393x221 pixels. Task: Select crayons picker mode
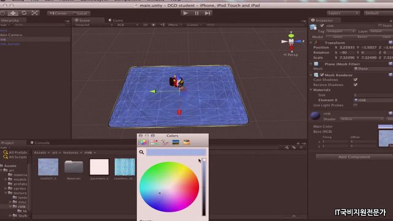pos(186,142)
